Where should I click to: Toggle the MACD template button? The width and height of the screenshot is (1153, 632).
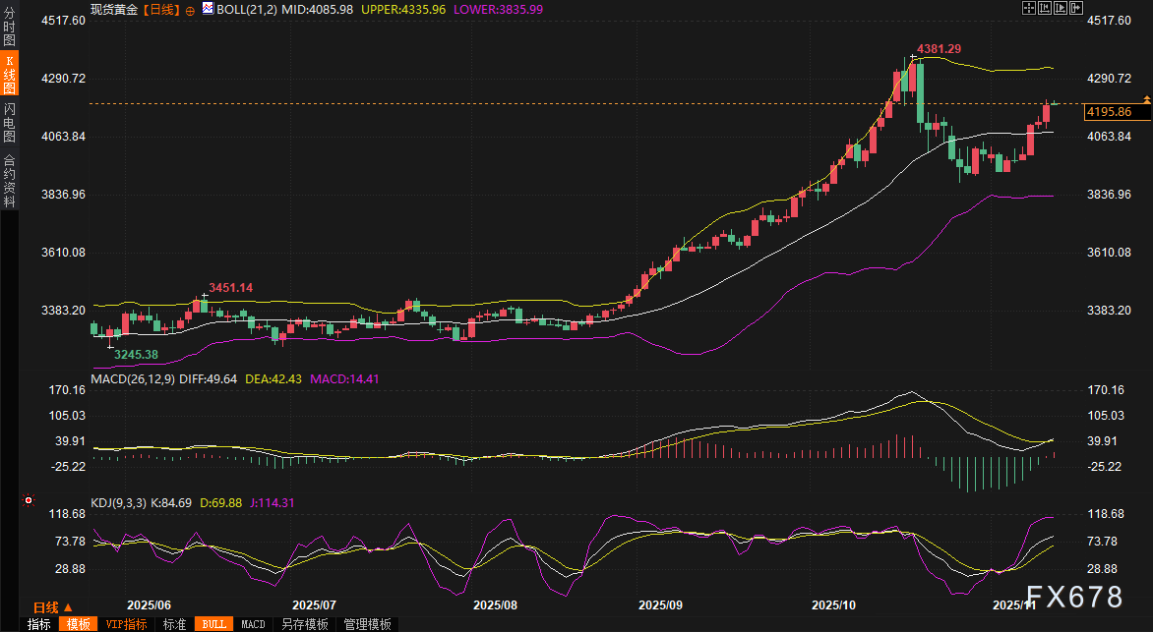click(x=253, y=624)
